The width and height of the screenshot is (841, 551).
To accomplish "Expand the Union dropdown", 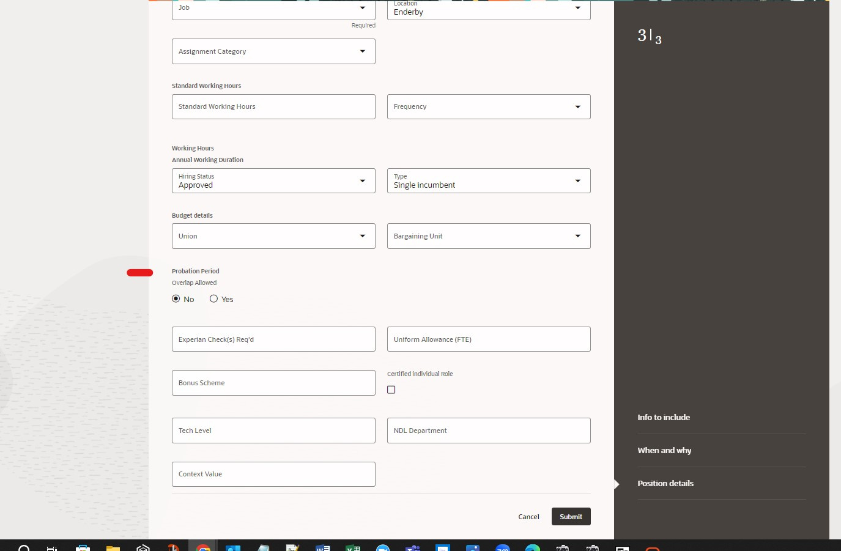I will pyautogui.click(x=273, y=236).
